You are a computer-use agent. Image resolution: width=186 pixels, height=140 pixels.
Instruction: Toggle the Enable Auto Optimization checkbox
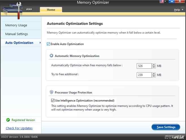(x=49, y=44)
